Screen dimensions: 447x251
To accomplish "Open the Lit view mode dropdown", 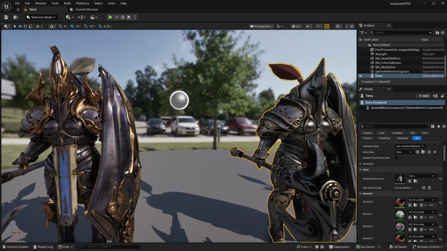I will 297,26.
